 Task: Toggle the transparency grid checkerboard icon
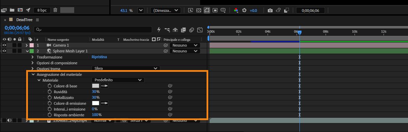click(198, 11)
